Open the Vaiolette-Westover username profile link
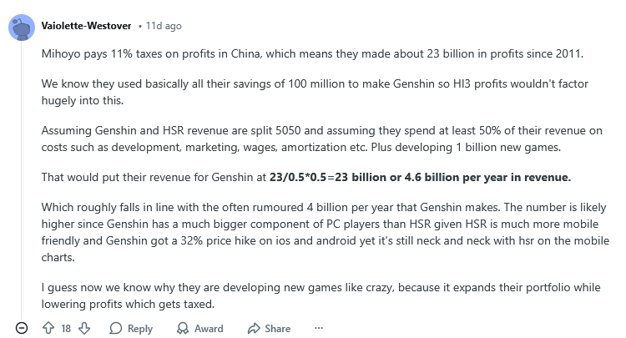This screenshot has width=626, height=338. point(86,26)
